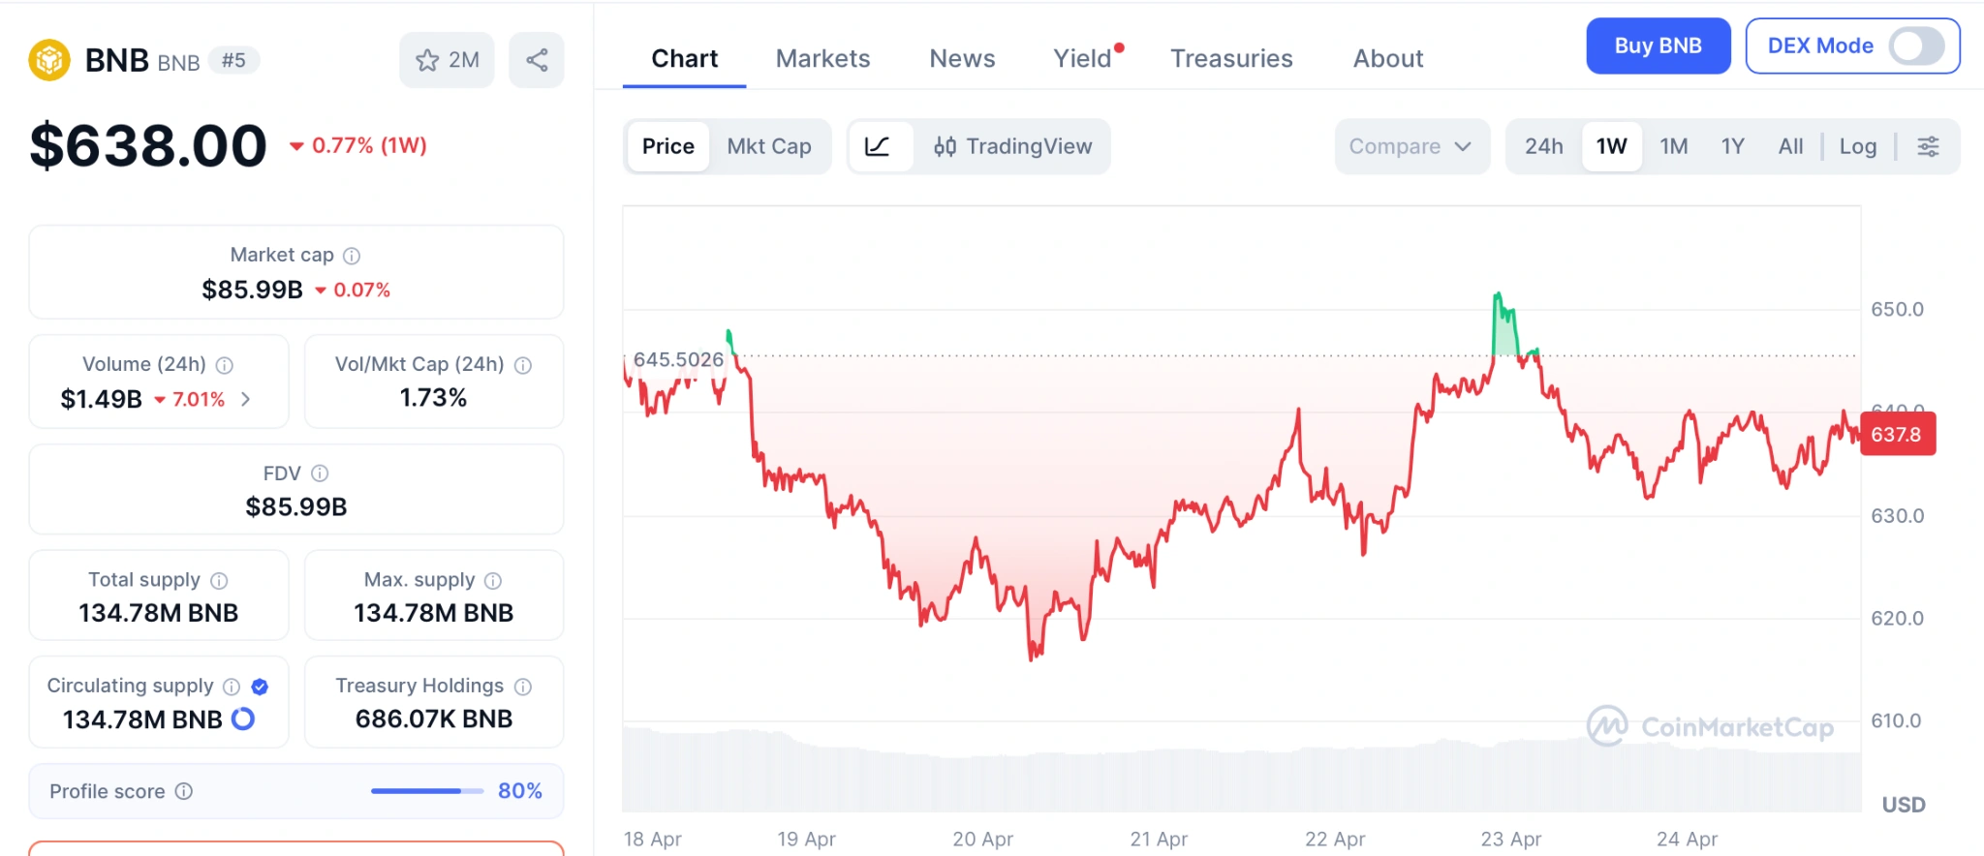Click the FDV info icon

322,474
